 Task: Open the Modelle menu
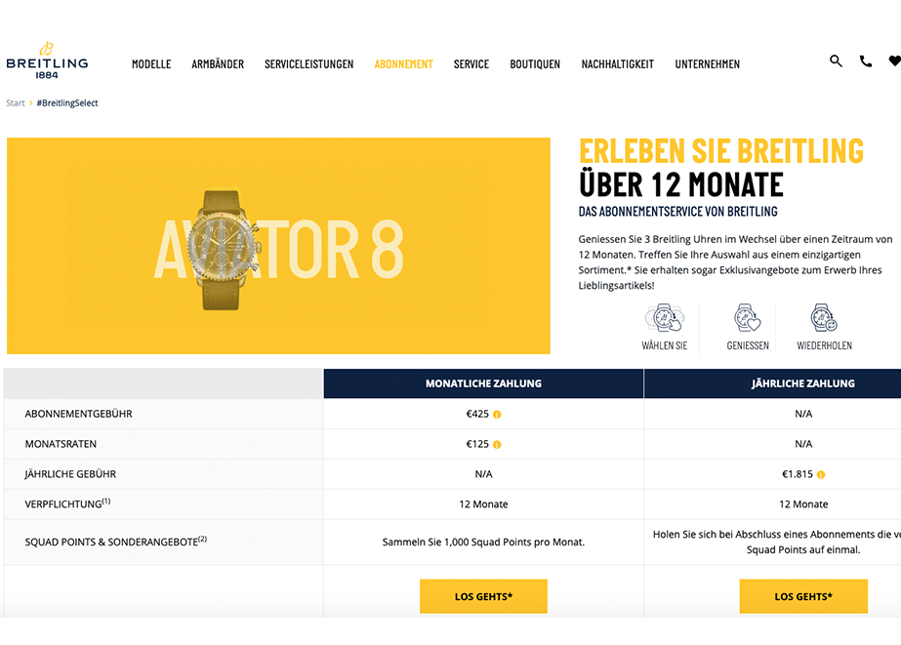(x=151, y=64)
